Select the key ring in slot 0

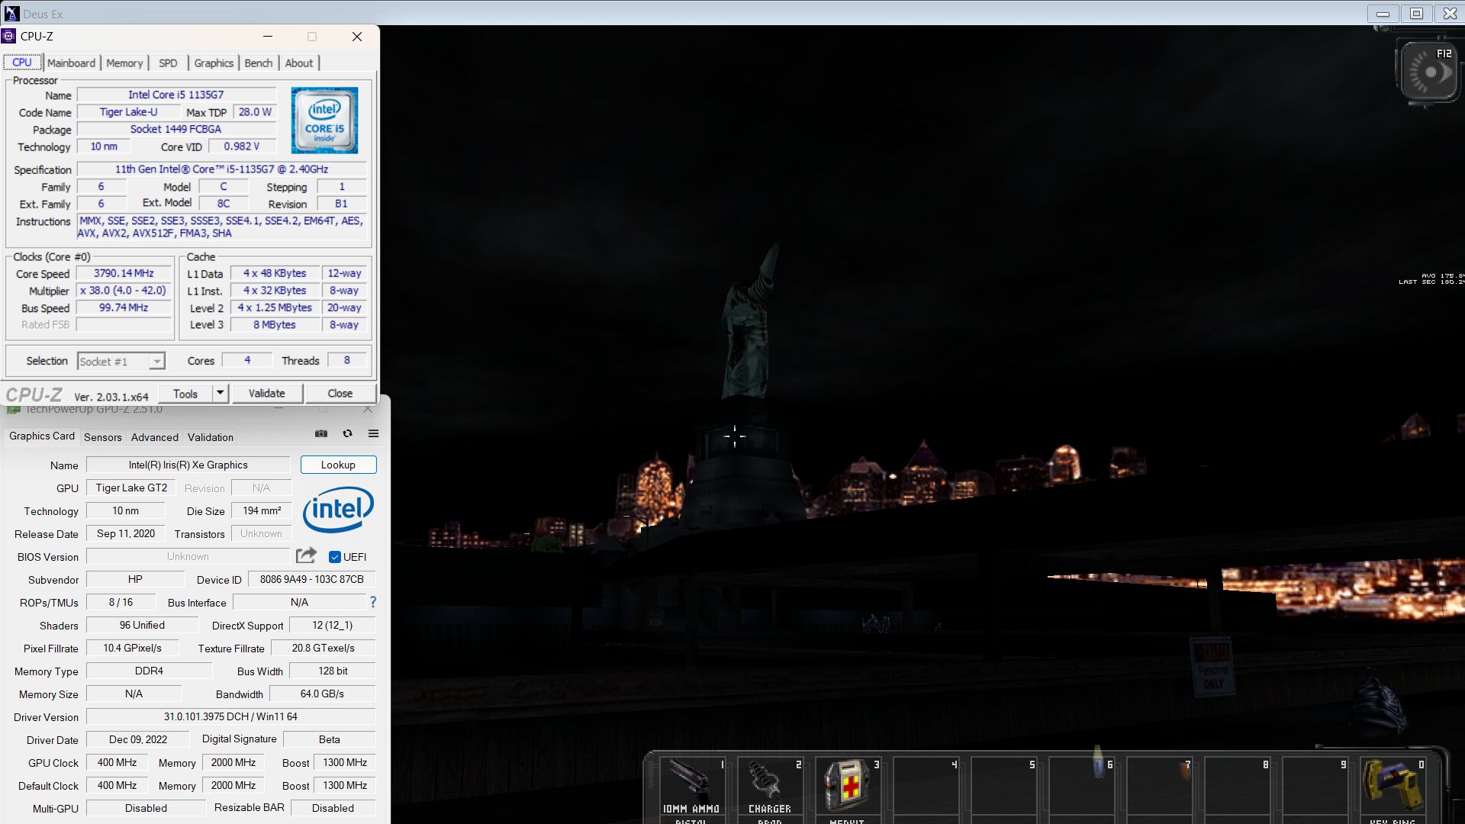tap(1393, 789)
